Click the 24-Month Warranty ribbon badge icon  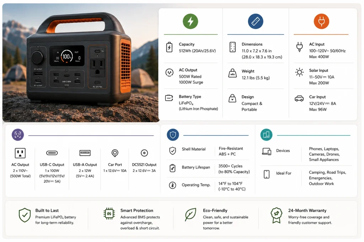[x=276, y=215]
